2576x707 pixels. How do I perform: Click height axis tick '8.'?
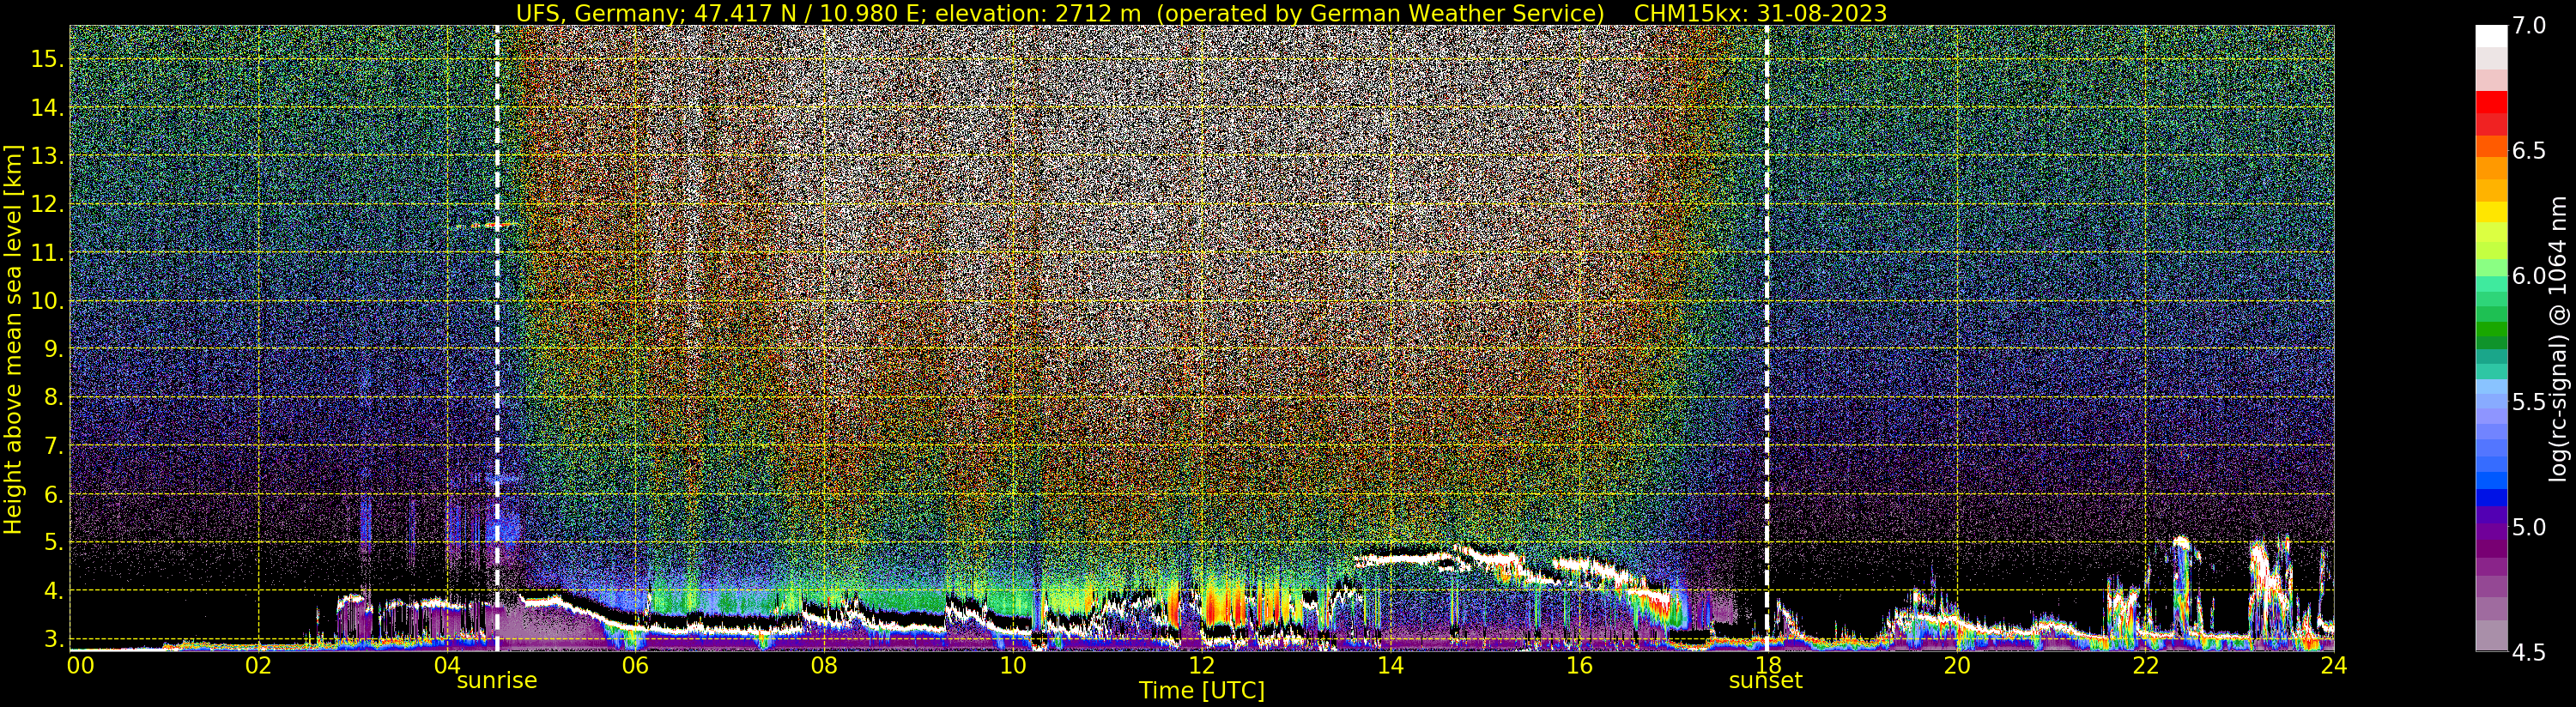54,397
